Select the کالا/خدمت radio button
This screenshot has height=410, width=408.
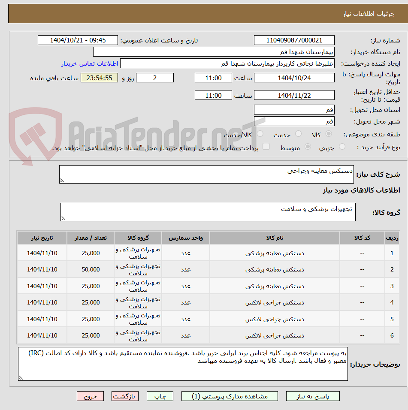[x=260, y=134]
